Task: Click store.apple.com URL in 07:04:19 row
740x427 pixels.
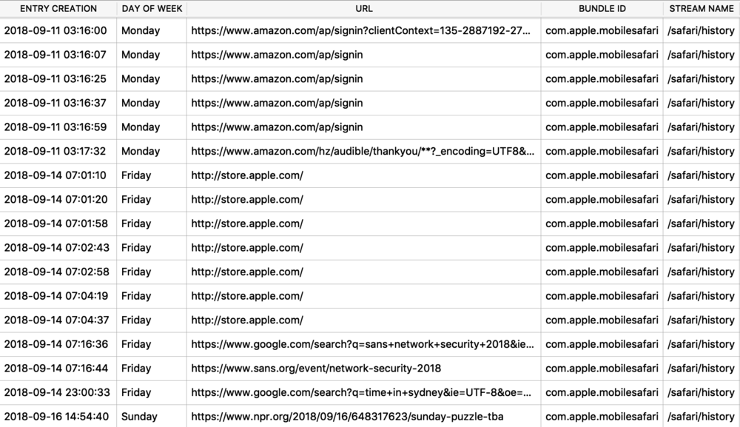Action: pyautogui.click(x=247, y=296)
